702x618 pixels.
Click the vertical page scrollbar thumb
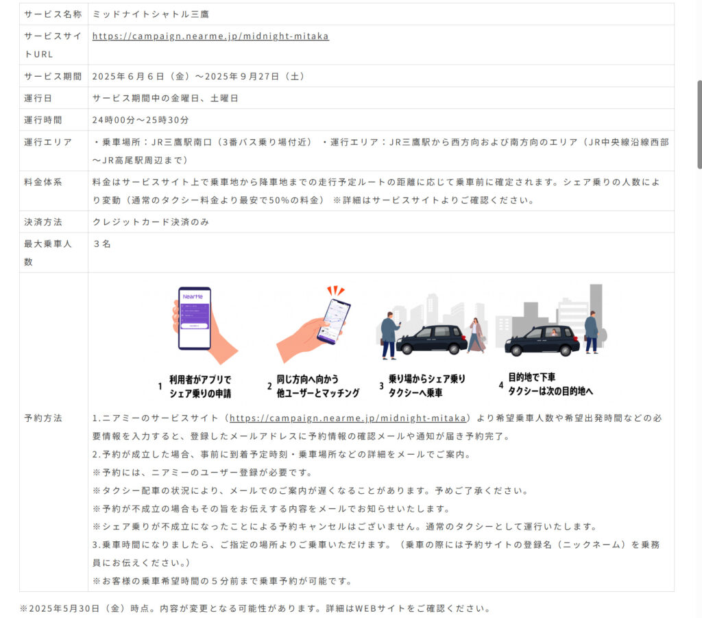pyautogui.click(x=699, y=123)
